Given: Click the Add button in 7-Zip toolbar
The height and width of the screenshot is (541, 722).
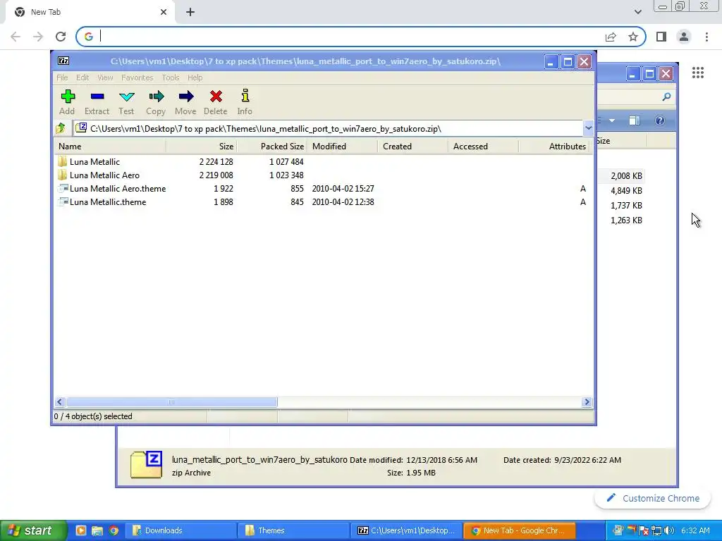Looking at the screenshot, I should [67, 102].
